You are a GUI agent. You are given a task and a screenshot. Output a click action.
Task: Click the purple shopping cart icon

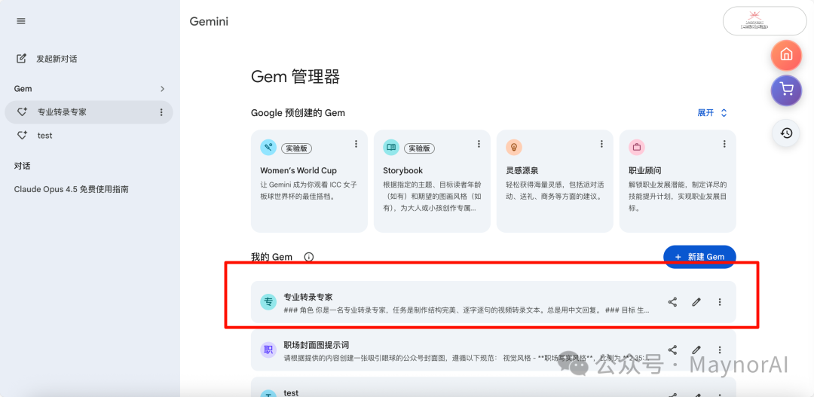786,90
